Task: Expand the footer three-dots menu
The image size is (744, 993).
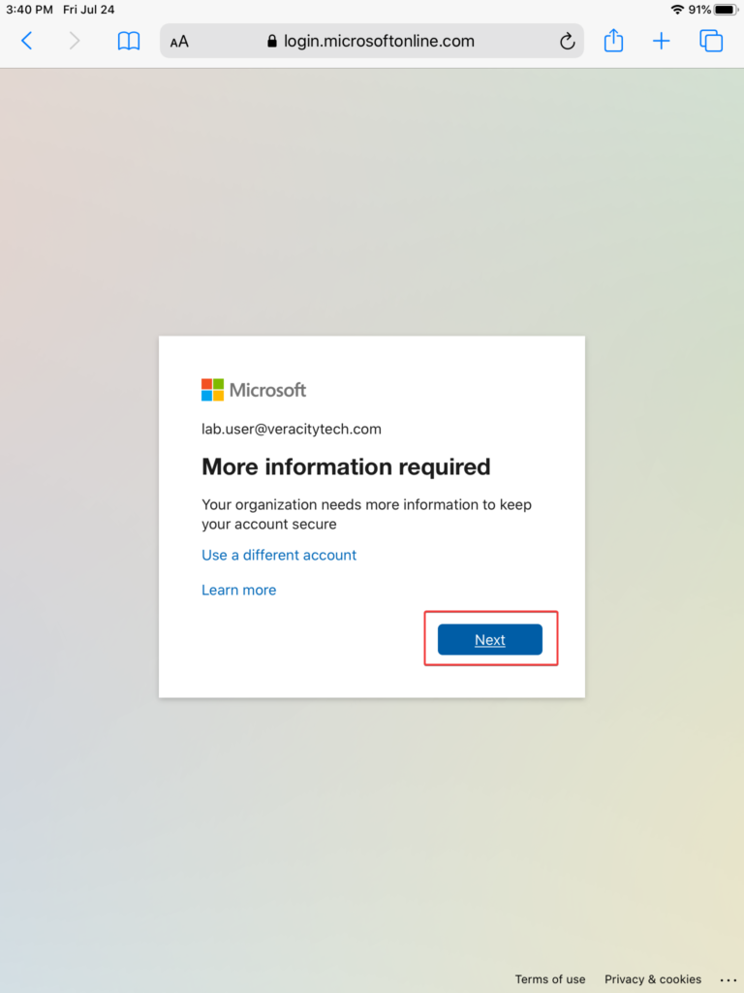Action: point(728,979)
